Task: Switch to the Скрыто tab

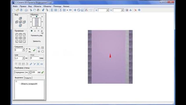Action: coord(28,78)
